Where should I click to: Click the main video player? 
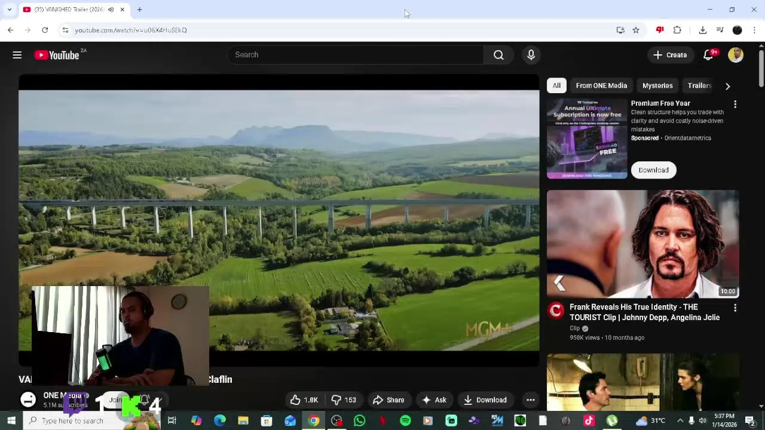(279, 220)
